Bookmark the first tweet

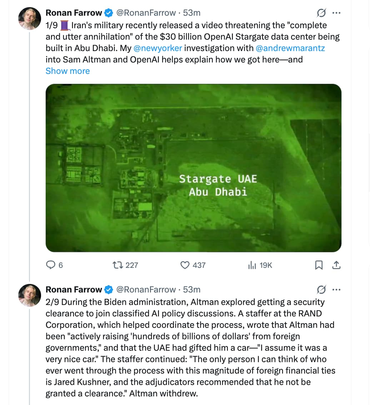319,265
